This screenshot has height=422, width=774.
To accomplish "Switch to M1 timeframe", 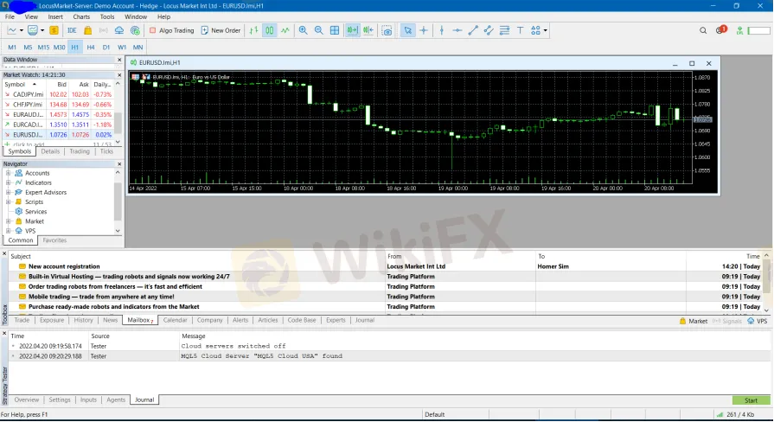I will click(12, 48).
